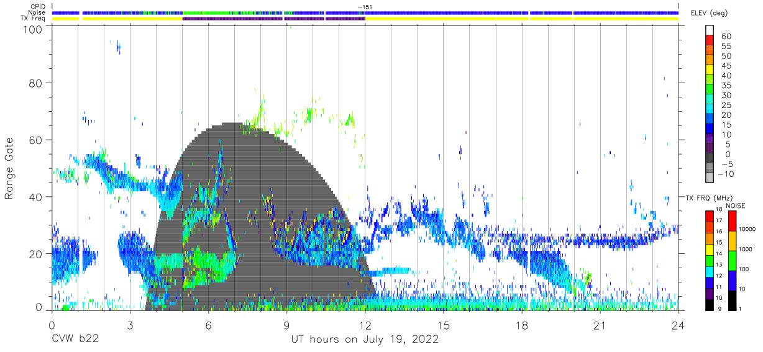Select the green segment of TX FRQ colorbar
763x352 pixels.
click(708, 260)
